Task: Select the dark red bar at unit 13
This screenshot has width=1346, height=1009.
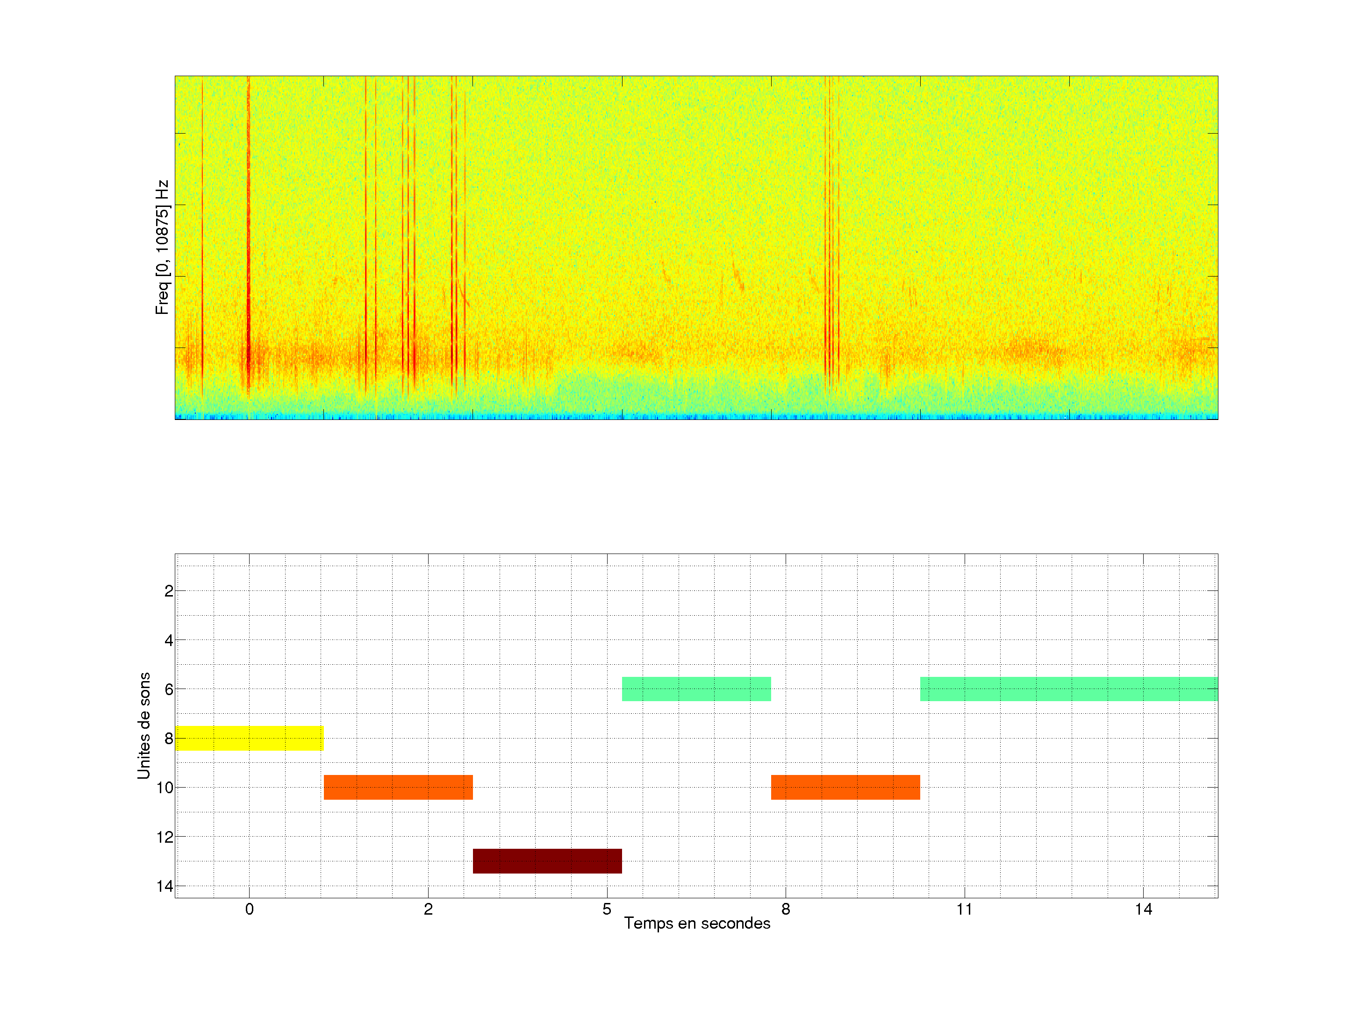Action: click(x=547, y=860)
